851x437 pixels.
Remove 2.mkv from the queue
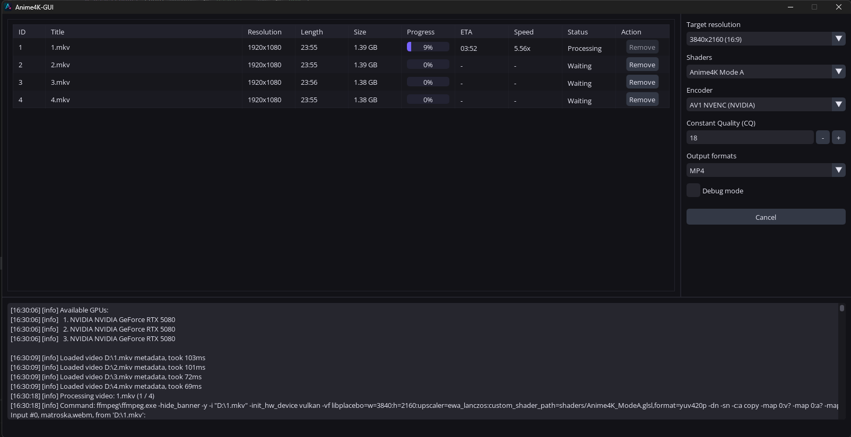(642, 65)
